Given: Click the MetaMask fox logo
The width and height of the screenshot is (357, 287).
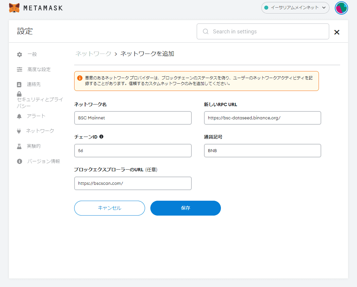Looking at the screenshot, I should click(14, 8).
